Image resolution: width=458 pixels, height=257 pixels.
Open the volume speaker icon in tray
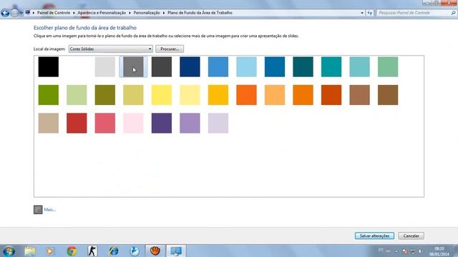(x=421, y=251)
